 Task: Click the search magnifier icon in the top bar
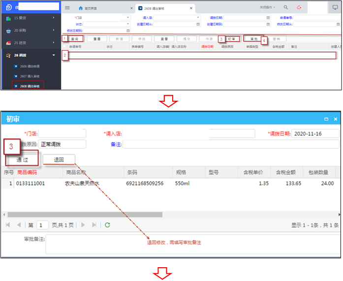click(x=286, y=7)
